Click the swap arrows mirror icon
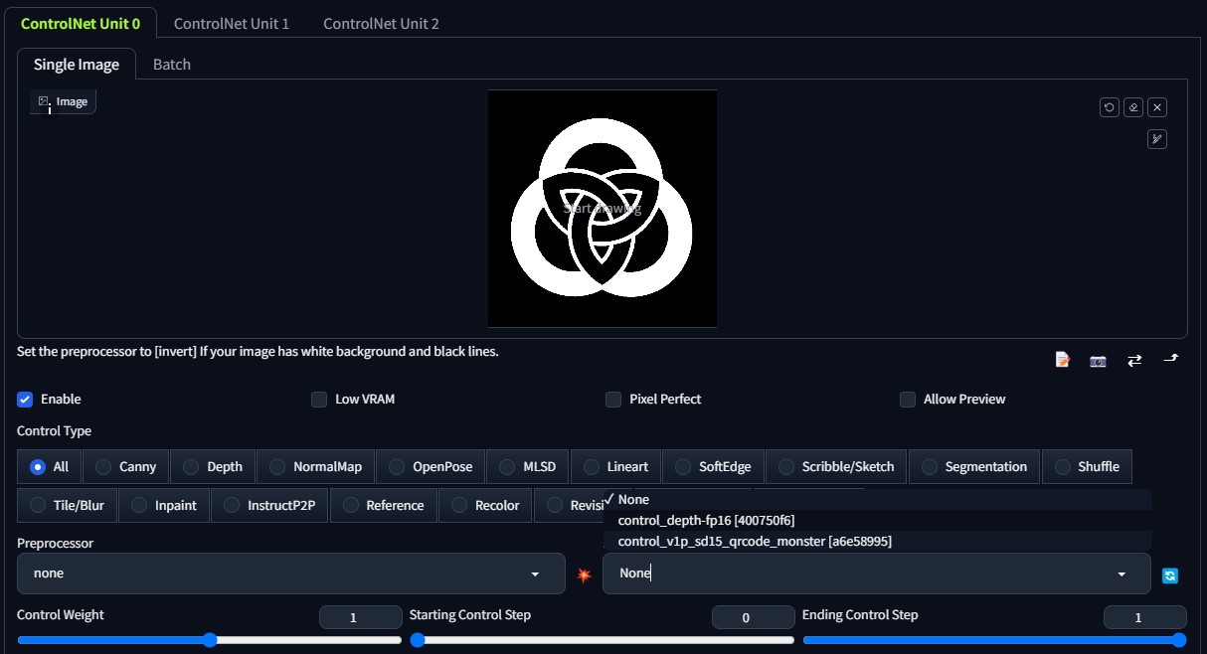 pyautogui.click(x=1133, y=360)
